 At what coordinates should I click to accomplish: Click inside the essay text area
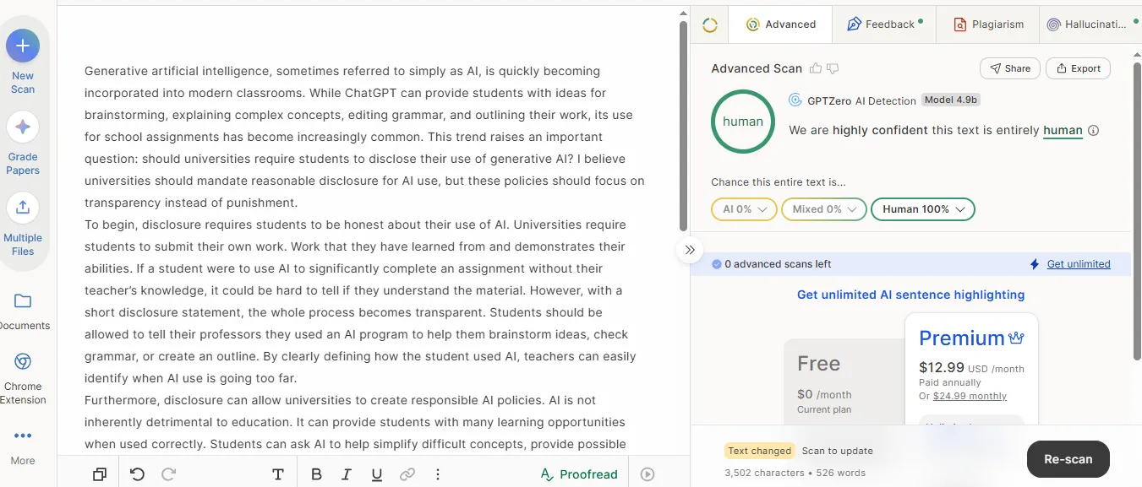tap(365, 253)
